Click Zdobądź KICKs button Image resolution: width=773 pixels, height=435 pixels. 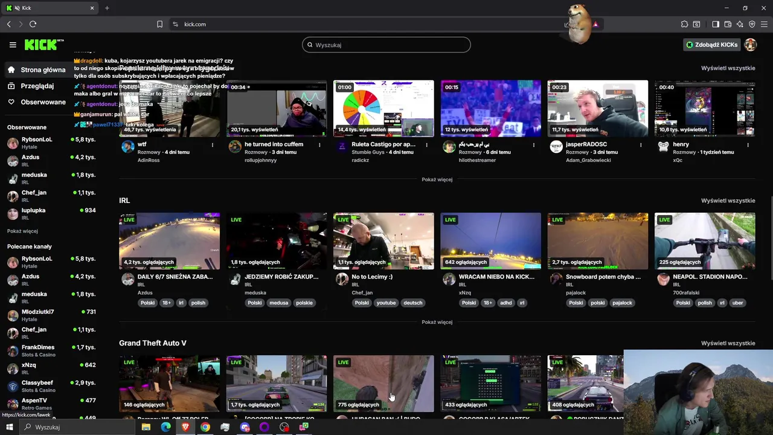click(711, 45)
